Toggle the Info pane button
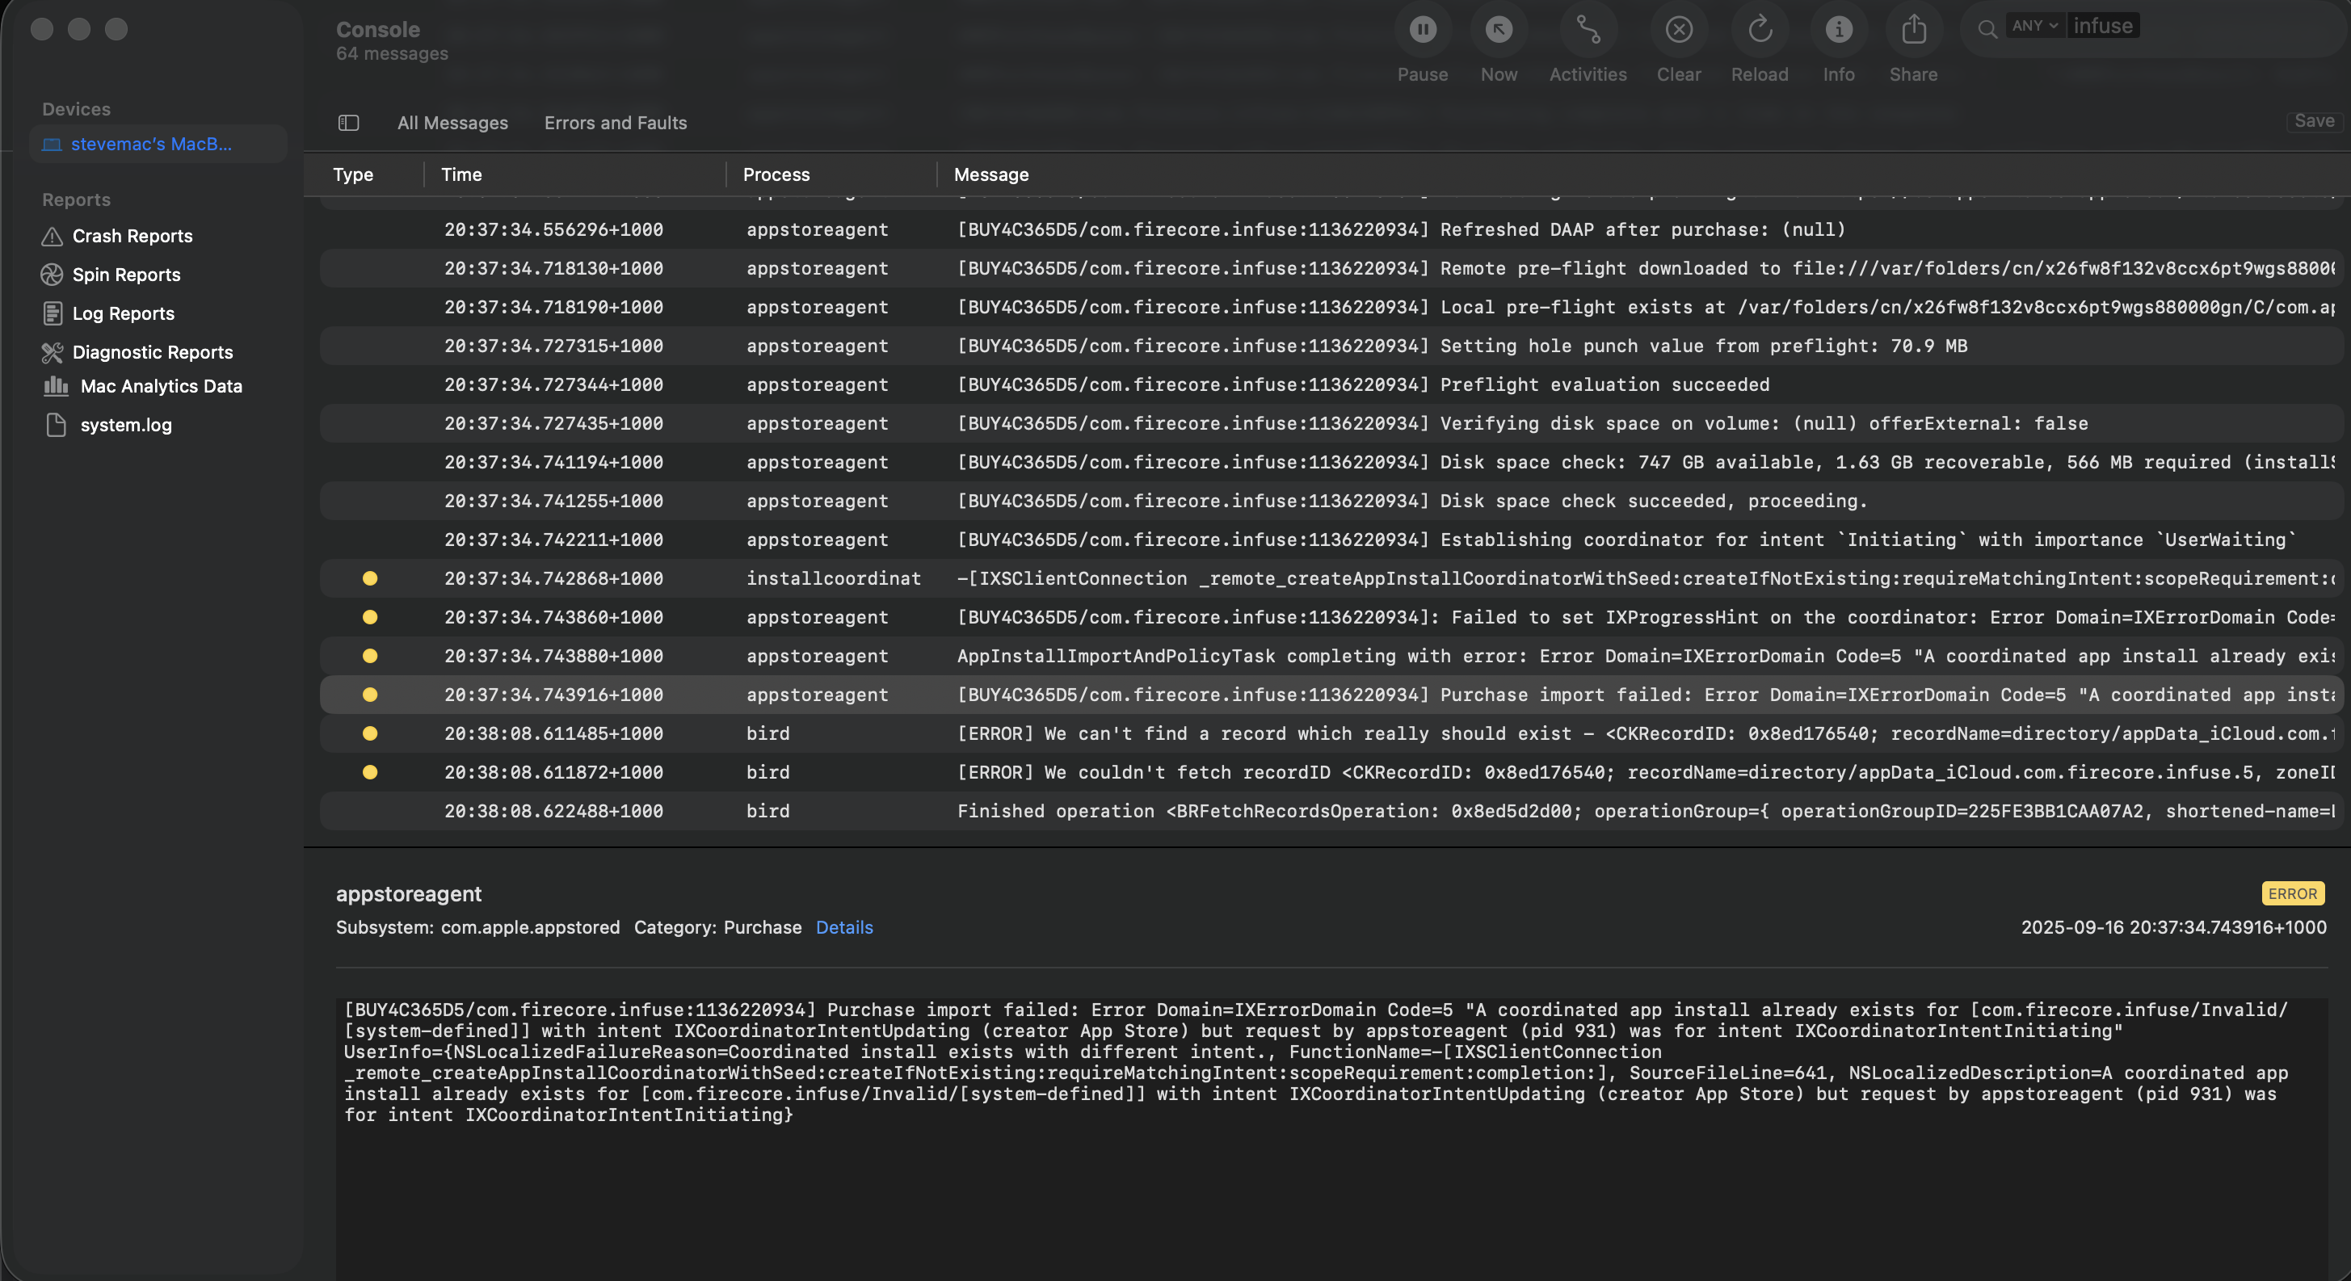Viewport: 2351px width, 1281px height. pyautogui.click(x=1838, y=31)
